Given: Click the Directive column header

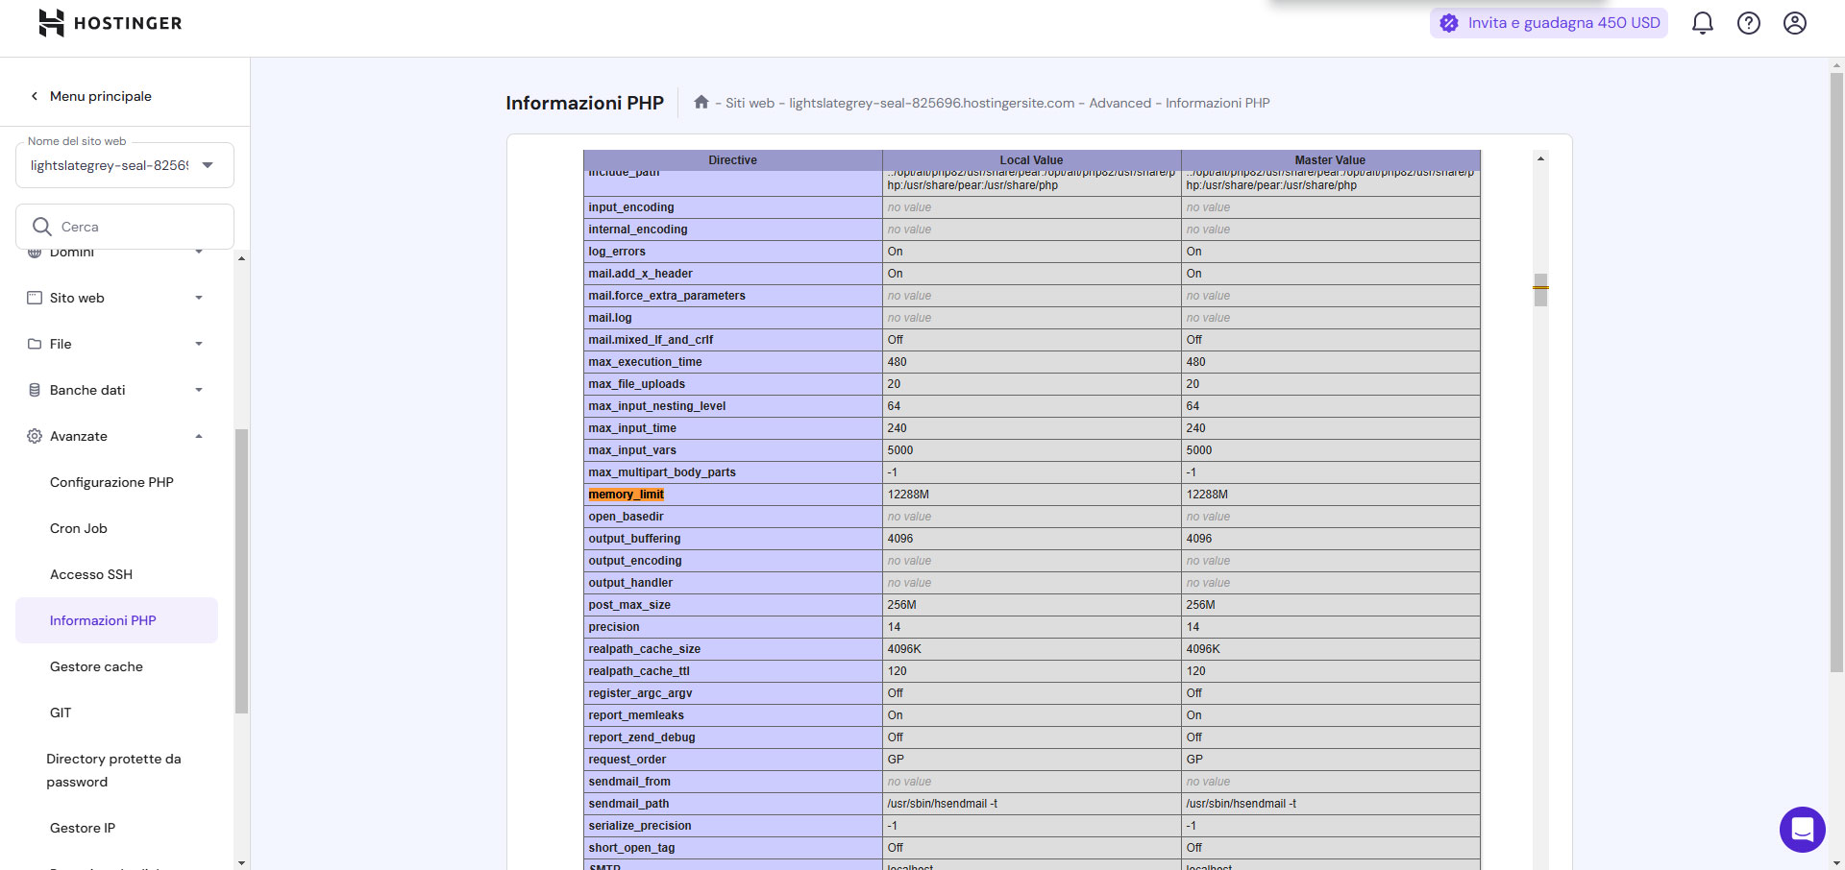Looking at the screenshot, I should tap(732, 160).
